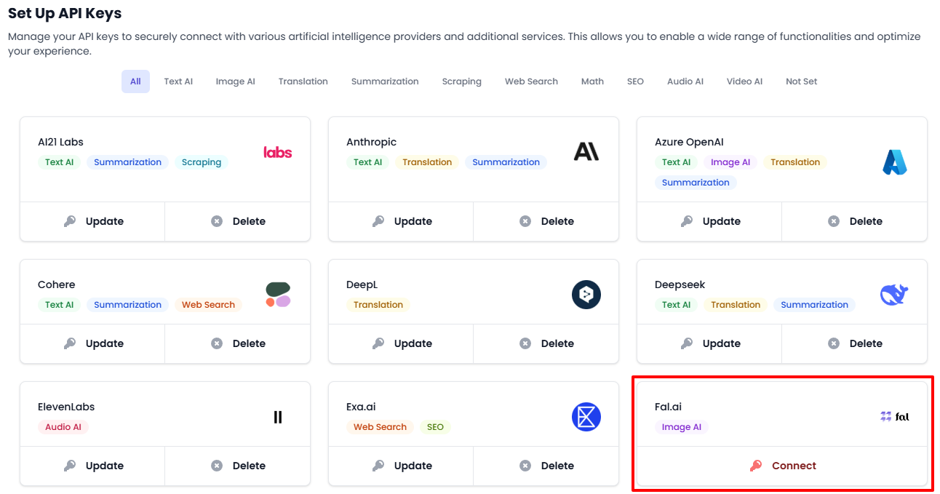This screenshot has height=494, width=940.
Task: Show Math providers tab
Action: click(592, 81)
